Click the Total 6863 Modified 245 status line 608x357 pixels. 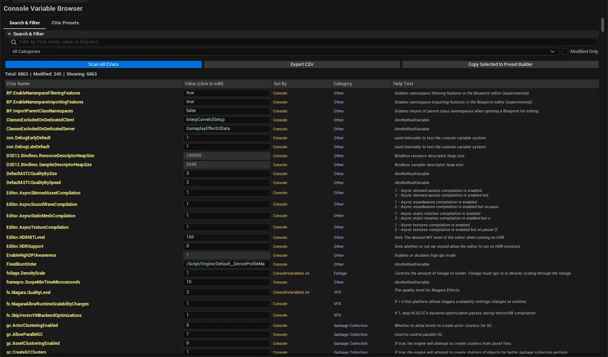[x=51, y=74]
